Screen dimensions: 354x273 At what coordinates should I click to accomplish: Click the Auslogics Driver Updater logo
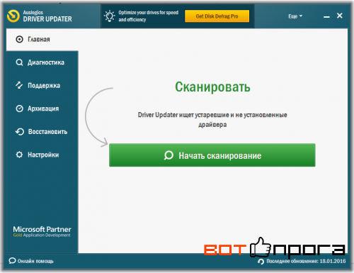click(13, 16)
